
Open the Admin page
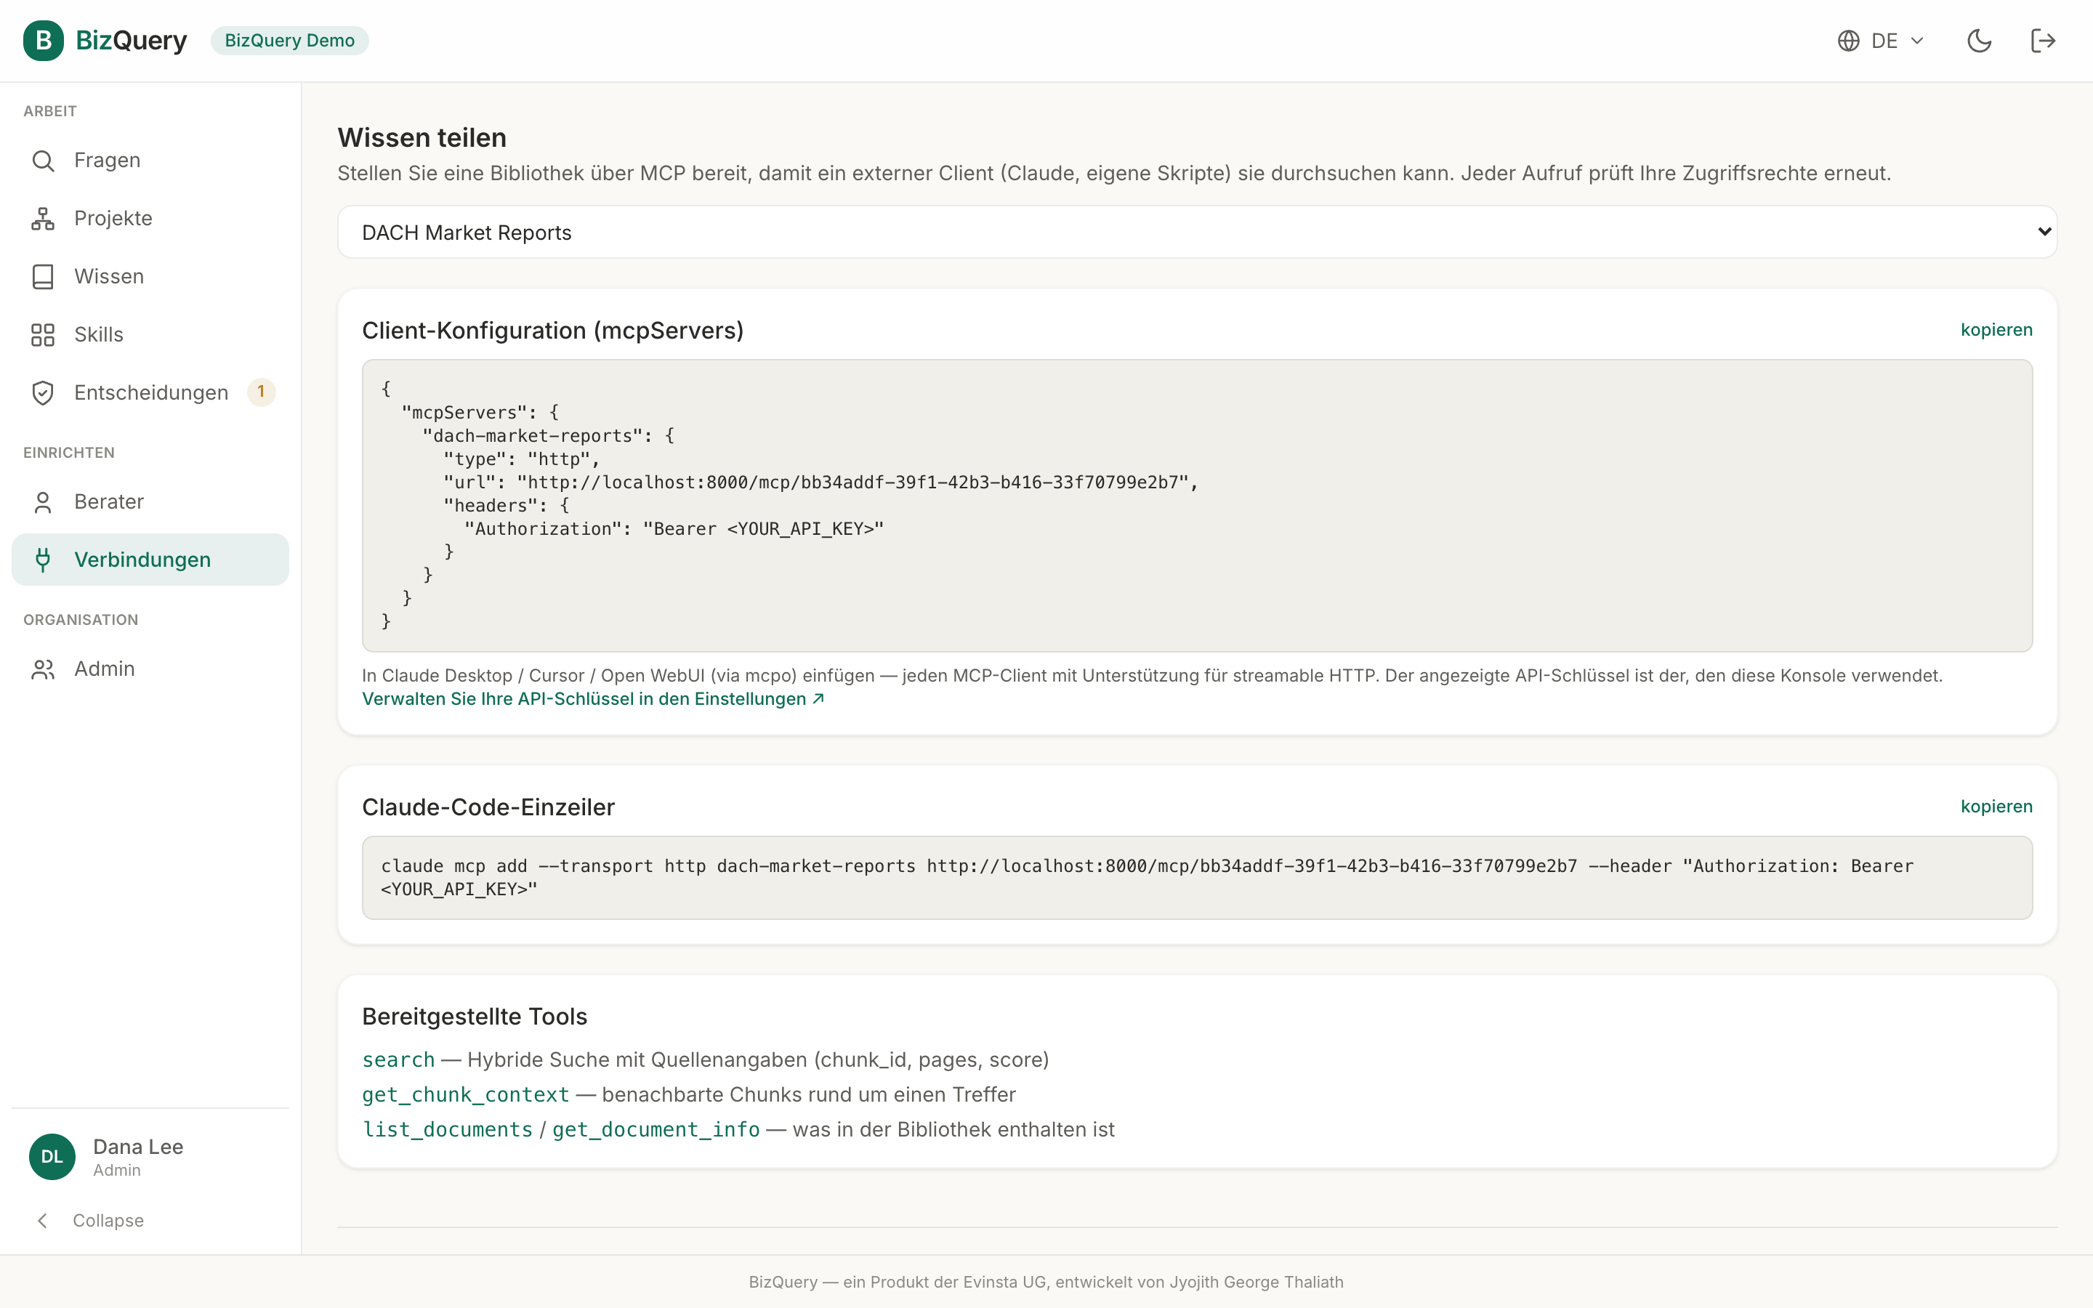pos(150,669)
